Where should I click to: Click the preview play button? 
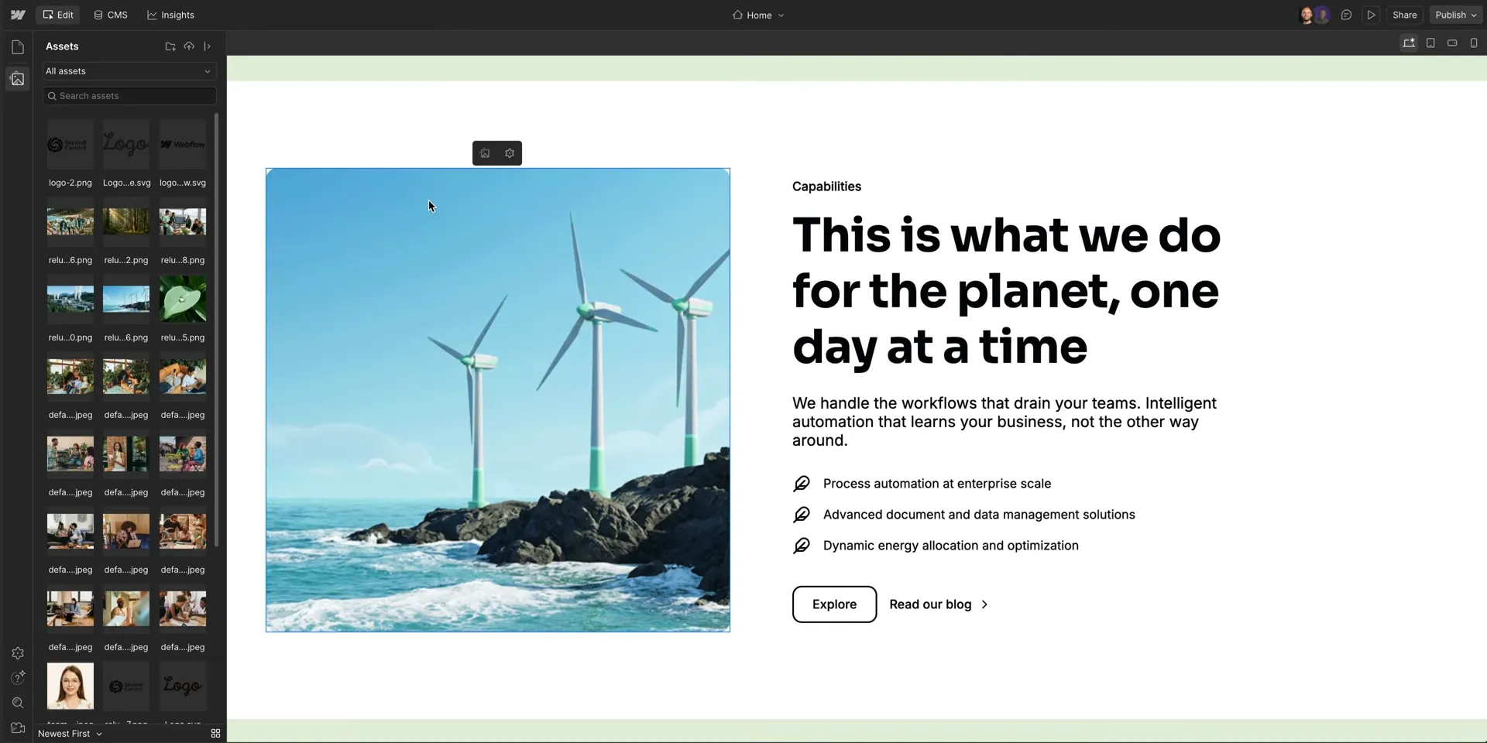tap(1372, 15)
